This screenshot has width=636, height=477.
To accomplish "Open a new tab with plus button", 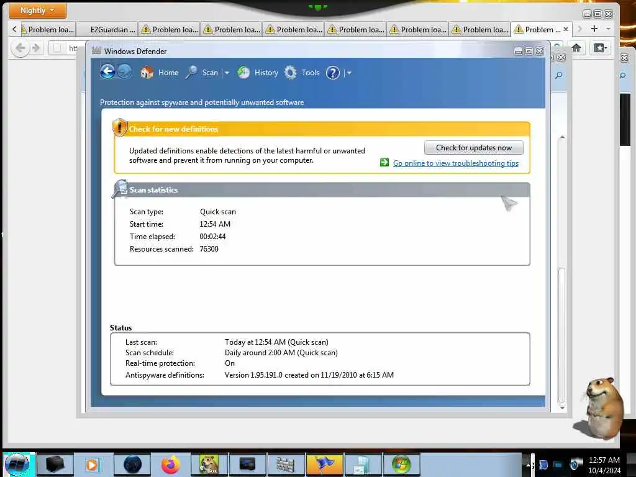I will coord(594,29).
